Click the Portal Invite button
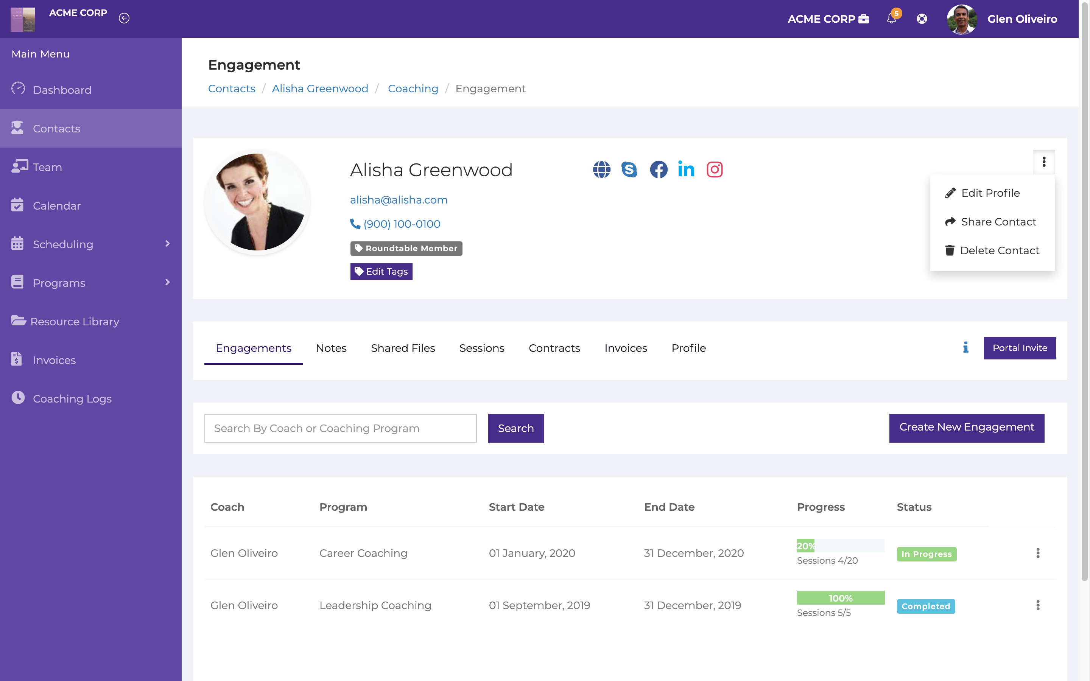The width and height of the screenshot is (1090, 681). pyautogui.click(x=1020, y=348)
